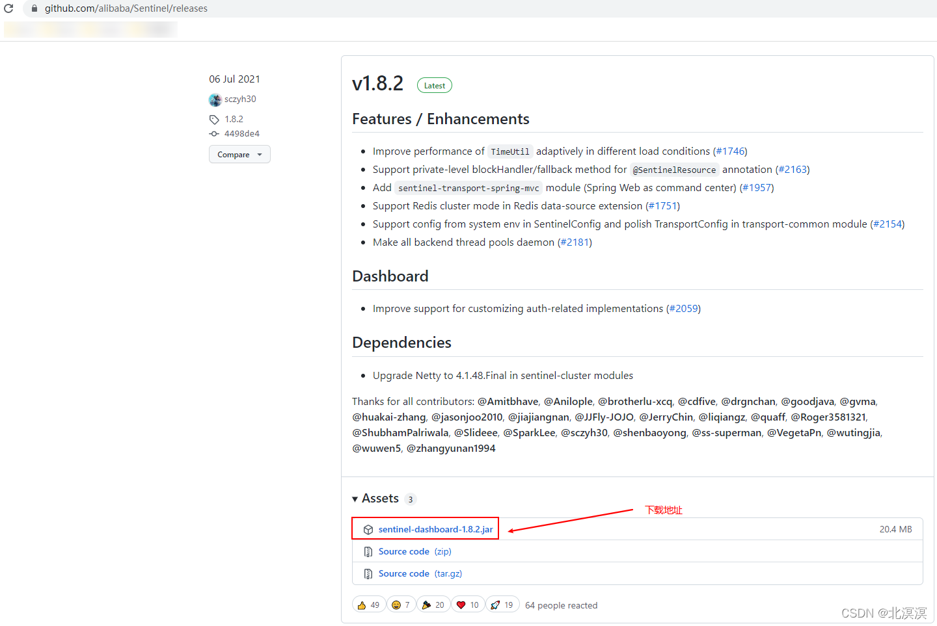Open @jasonjoo2010 contributor profile

coord(467,417)
